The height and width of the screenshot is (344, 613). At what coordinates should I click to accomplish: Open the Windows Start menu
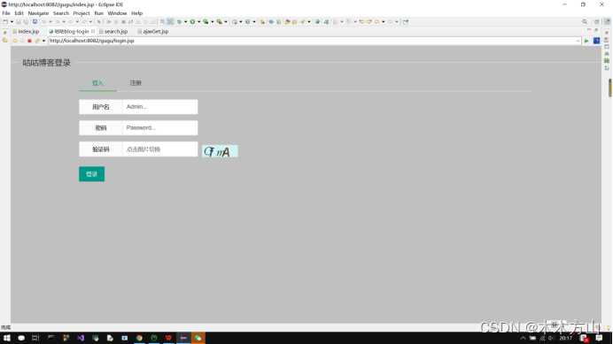pos(7,338)
